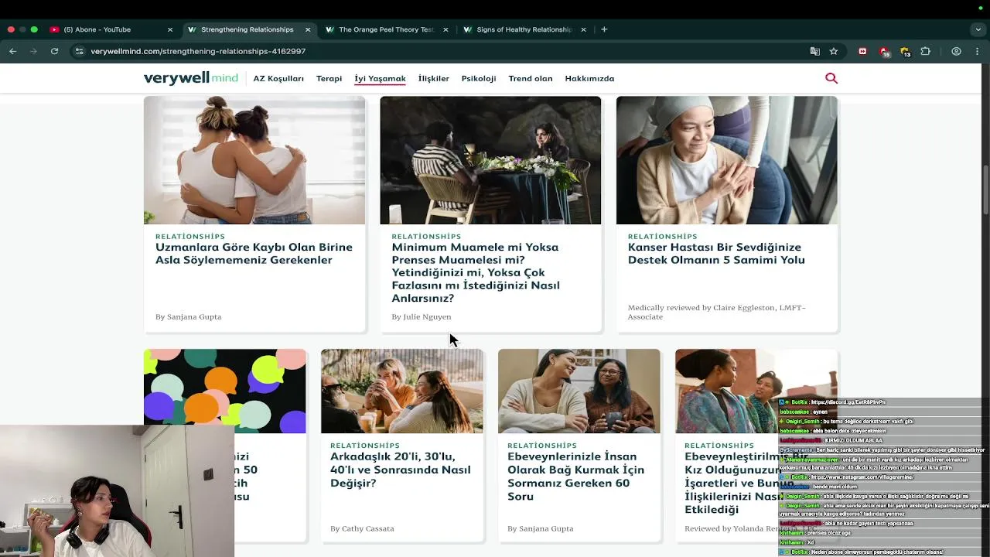This screenshot has width=990, height=557.
Task: Click the red fast-forward extension icon
Action: [x=862, y=51]
